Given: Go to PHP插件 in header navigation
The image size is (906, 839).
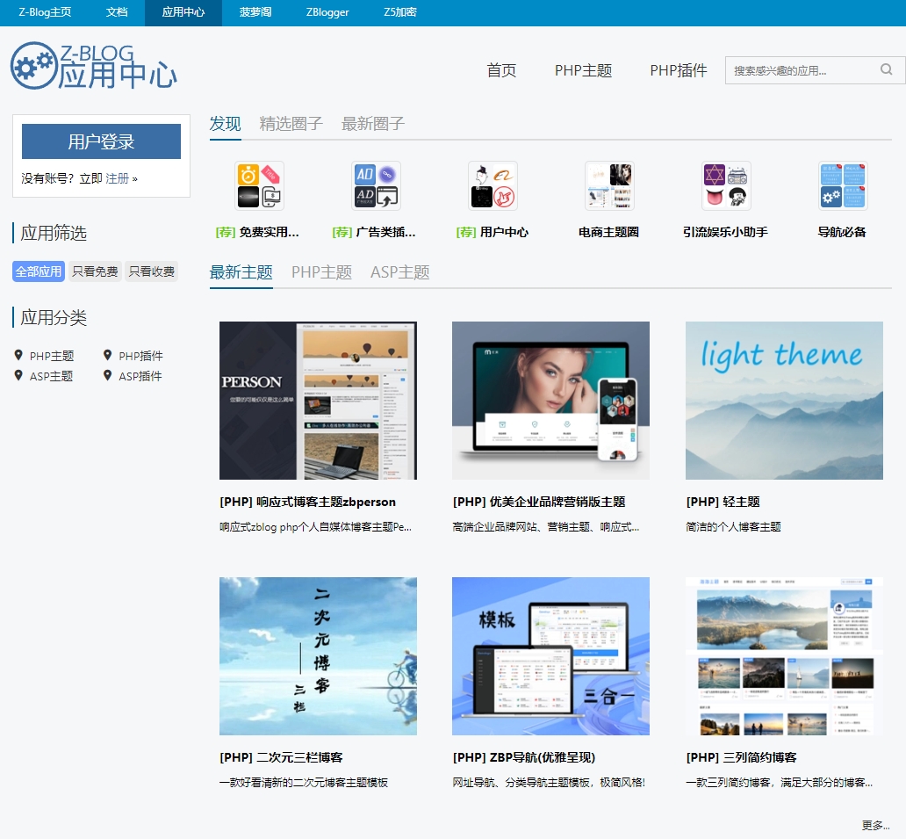Looking at the screenshot, I should (x=679, y=70).
